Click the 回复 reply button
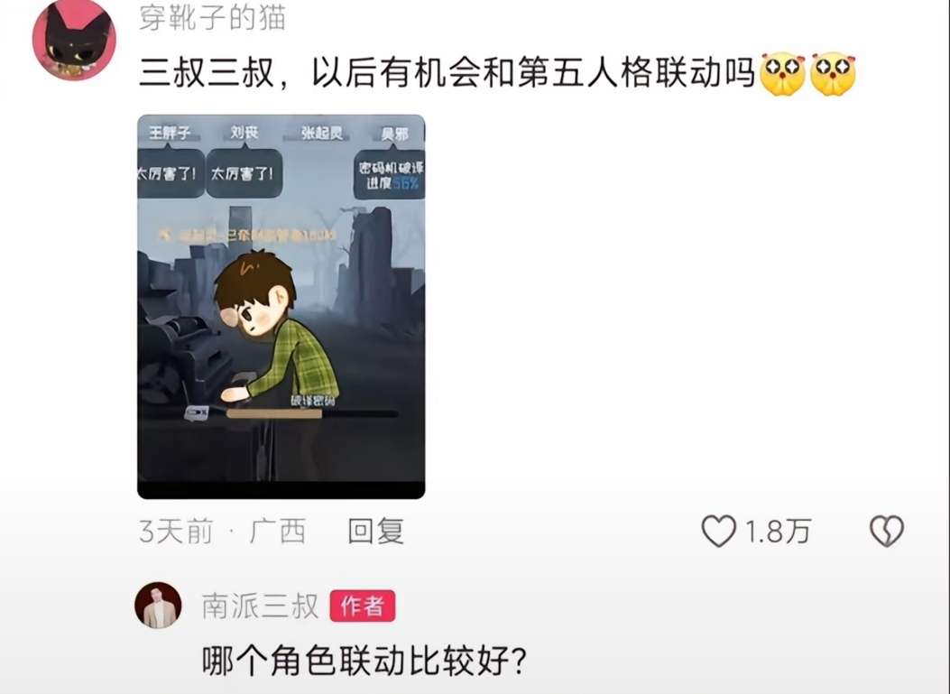Screen dimensions: 950x694 (375, 531)
